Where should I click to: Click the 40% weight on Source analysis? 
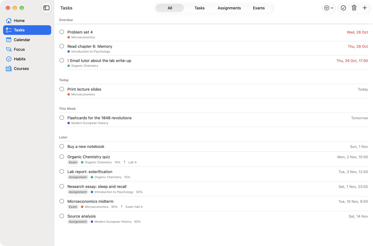tap(137, 222)
